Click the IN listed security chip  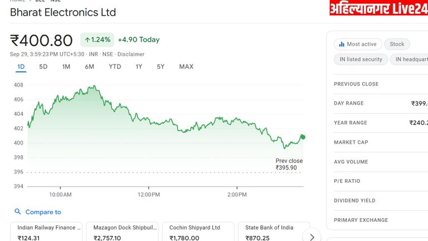tap(361, 59)
